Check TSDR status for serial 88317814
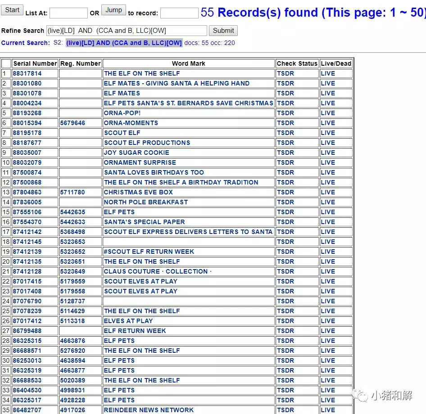Screen dimensions: 426x414 pos(285,73)
